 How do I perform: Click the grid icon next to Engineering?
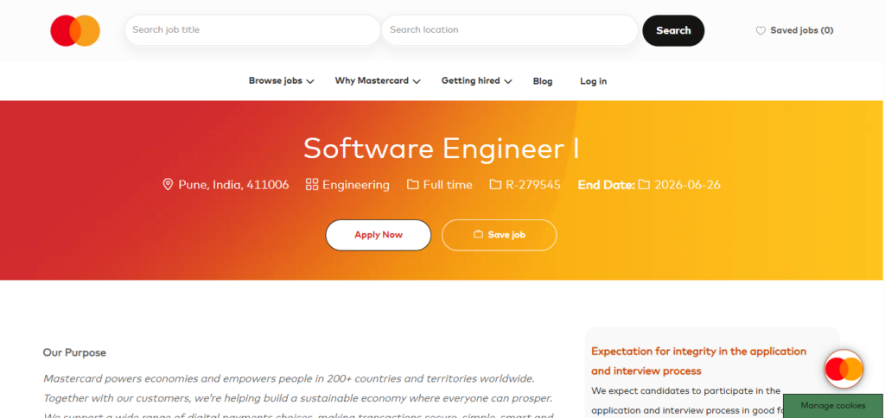(312, 185)
